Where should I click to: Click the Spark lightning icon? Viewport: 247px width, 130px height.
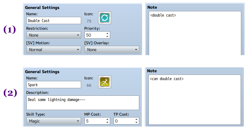point(105,82)
